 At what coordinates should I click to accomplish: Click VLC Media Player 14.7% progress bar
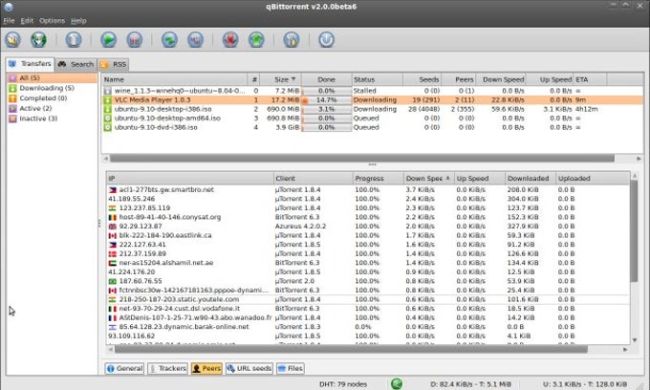point(326,98)
